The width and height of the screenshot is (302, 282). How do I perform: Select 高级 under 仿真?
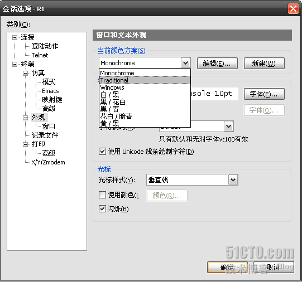coord(49,109)
